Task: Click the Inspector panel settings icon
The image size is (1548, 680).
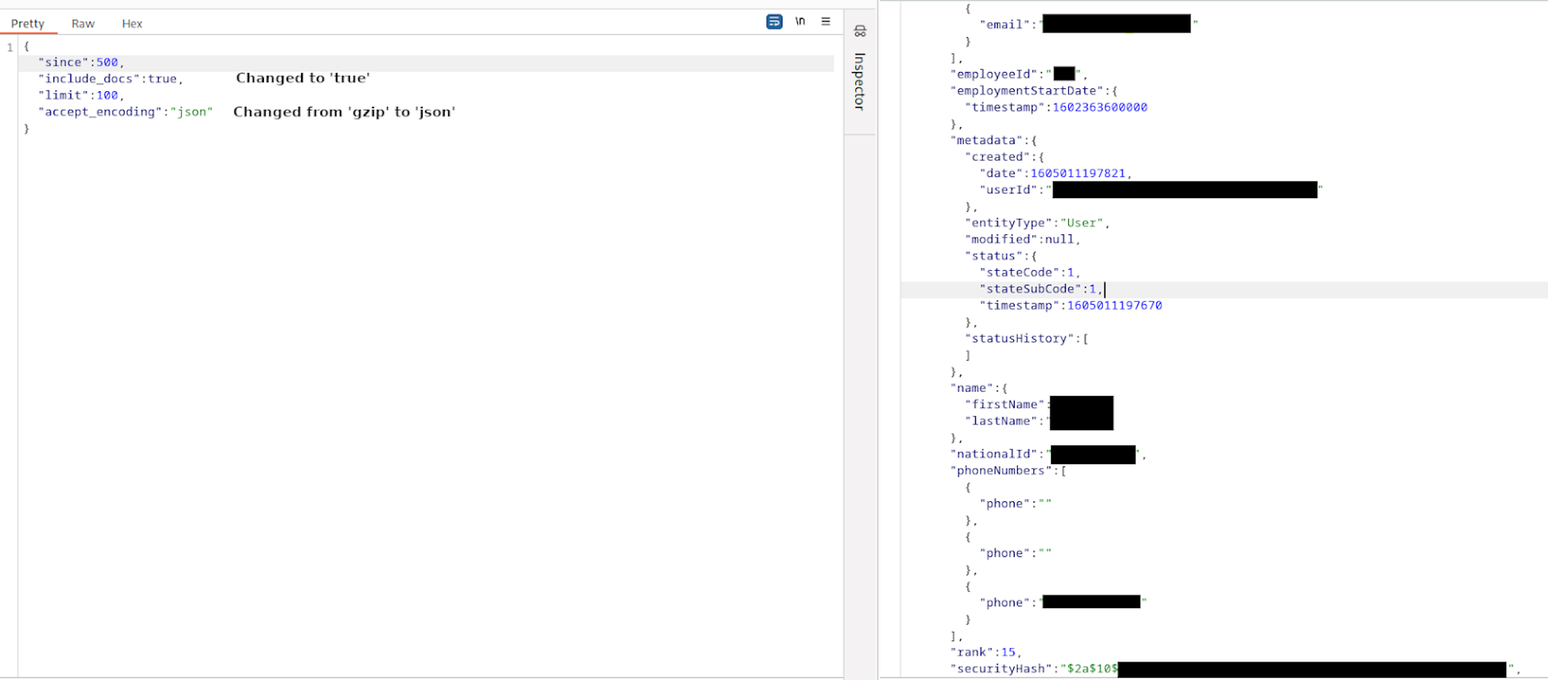Action: tap(860, 31)
